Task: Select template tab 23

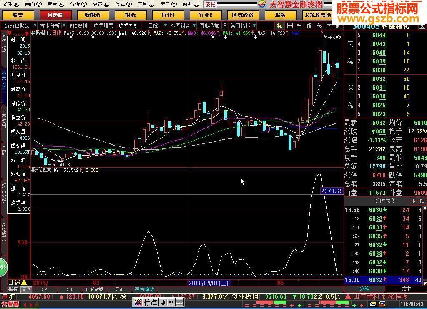Action: [70, 289]
